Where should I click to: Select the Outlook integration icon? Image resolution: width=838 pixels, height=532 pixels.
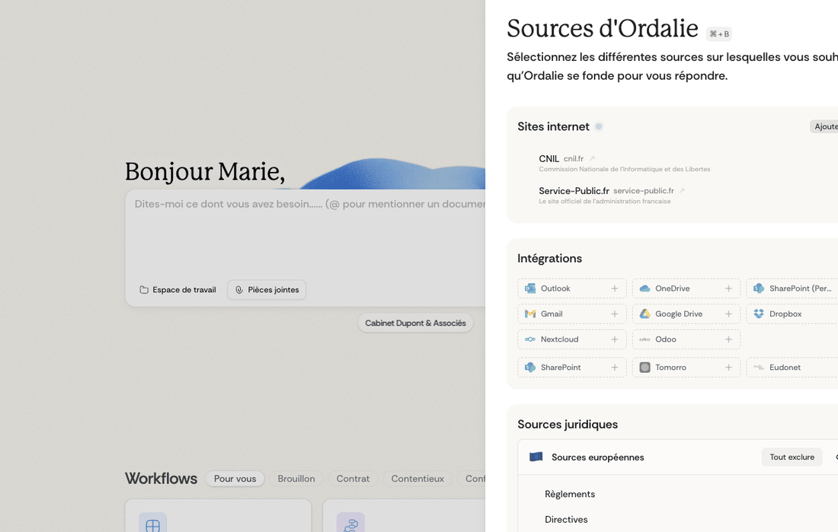529,288
